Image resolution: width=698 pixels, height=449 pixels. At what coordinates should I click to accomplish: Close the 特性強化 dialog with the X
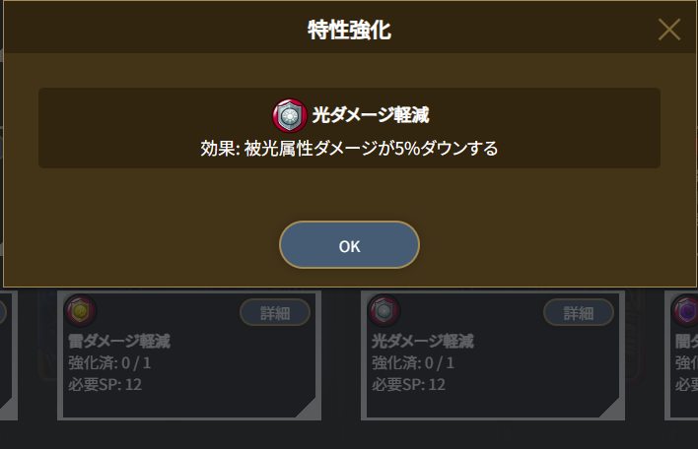pos(669,30)
